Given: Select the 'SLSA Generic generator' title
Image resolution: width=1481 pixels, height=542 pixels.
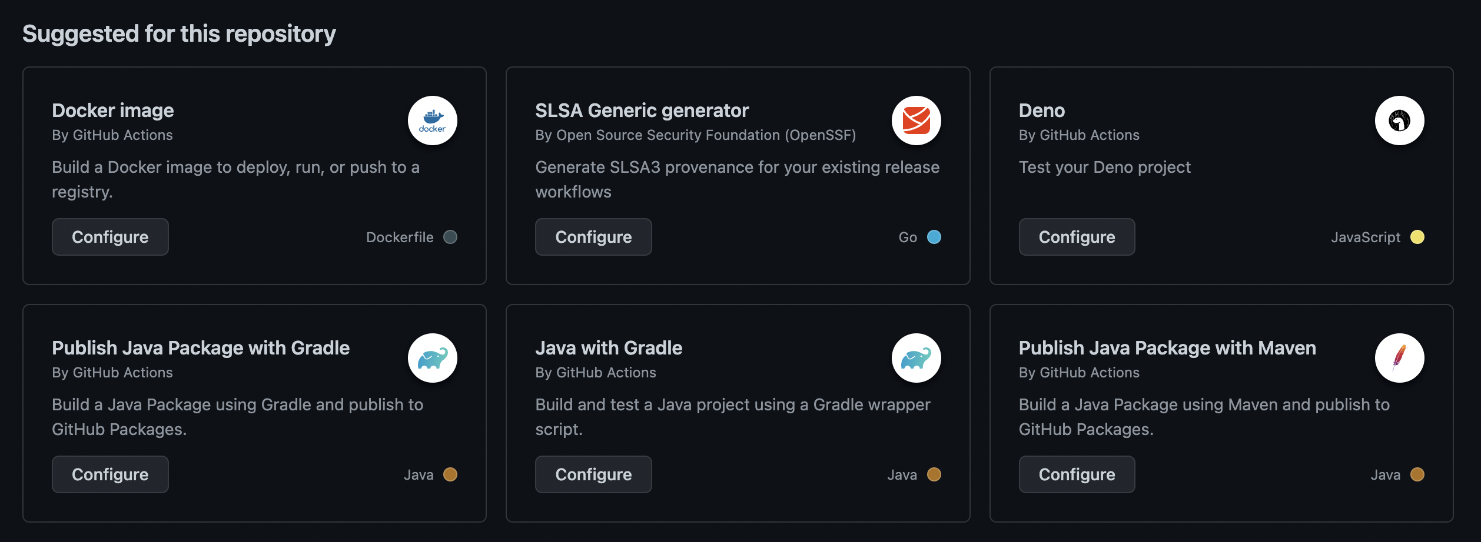Looking at the screenshot, I should [642, 111].
